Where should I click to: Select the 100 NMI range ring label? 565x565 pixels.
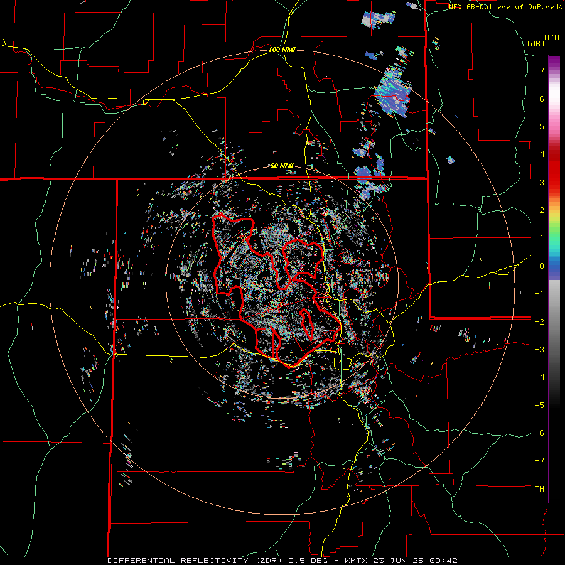point(282,50)
